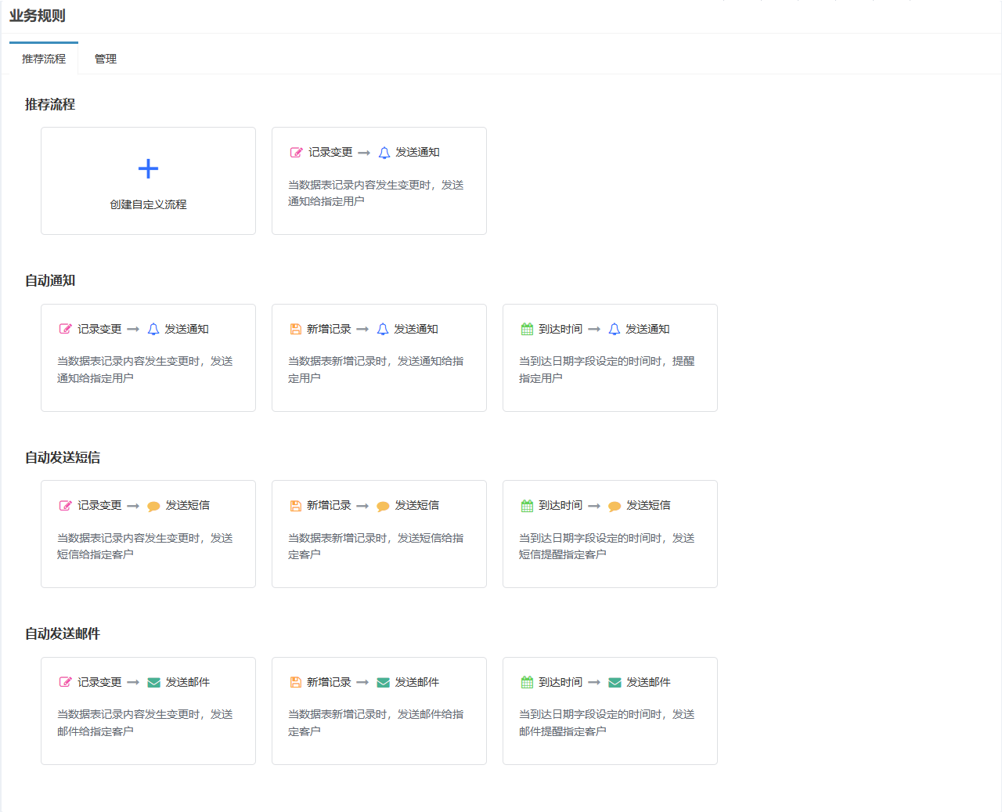Select the description 当到达日期字段设定的时间时，发送短信提醒指定客户
Viewport: 1002px width, 812px height.
(607, 546)
